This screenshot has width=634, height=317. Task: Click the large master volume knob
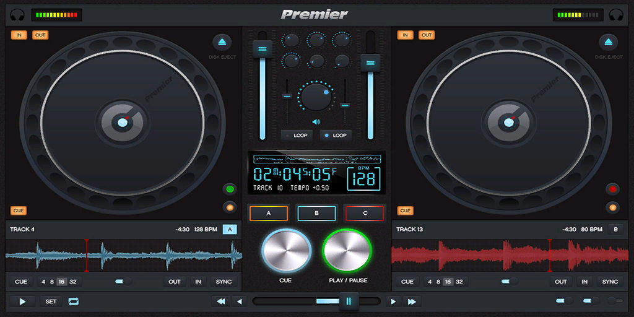tap(316, 97)
